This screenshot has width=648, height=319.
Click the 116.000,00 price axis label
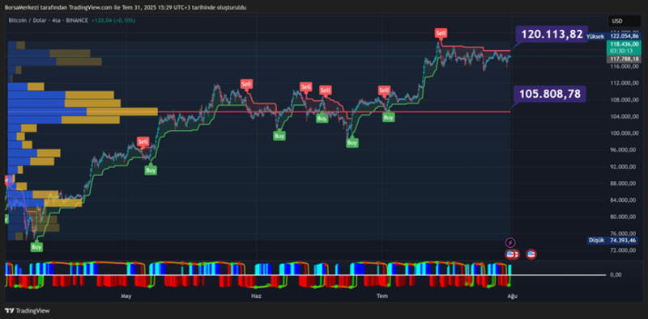pos(625,66)
